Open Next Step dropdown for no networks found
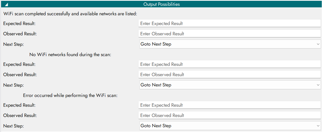Image resolution: width=322 pixels, height=132 pixels. coord(230,85)
